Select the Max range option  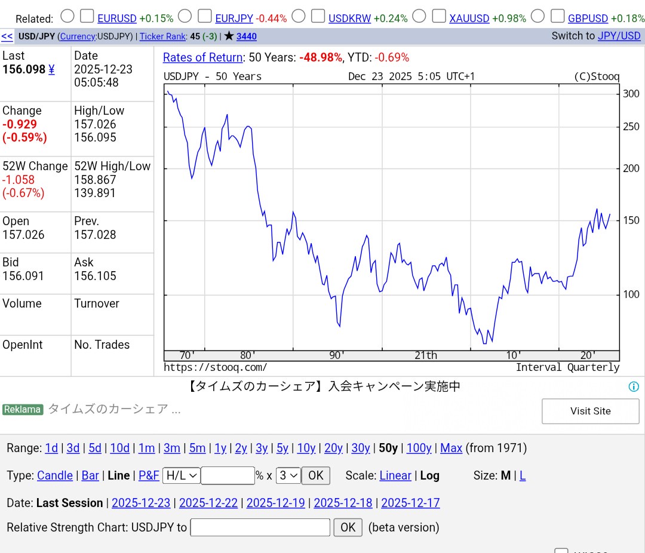click(451, 448)
